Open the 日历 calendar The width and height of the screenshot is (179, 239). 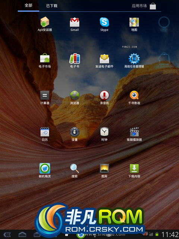tap(45, 134)
